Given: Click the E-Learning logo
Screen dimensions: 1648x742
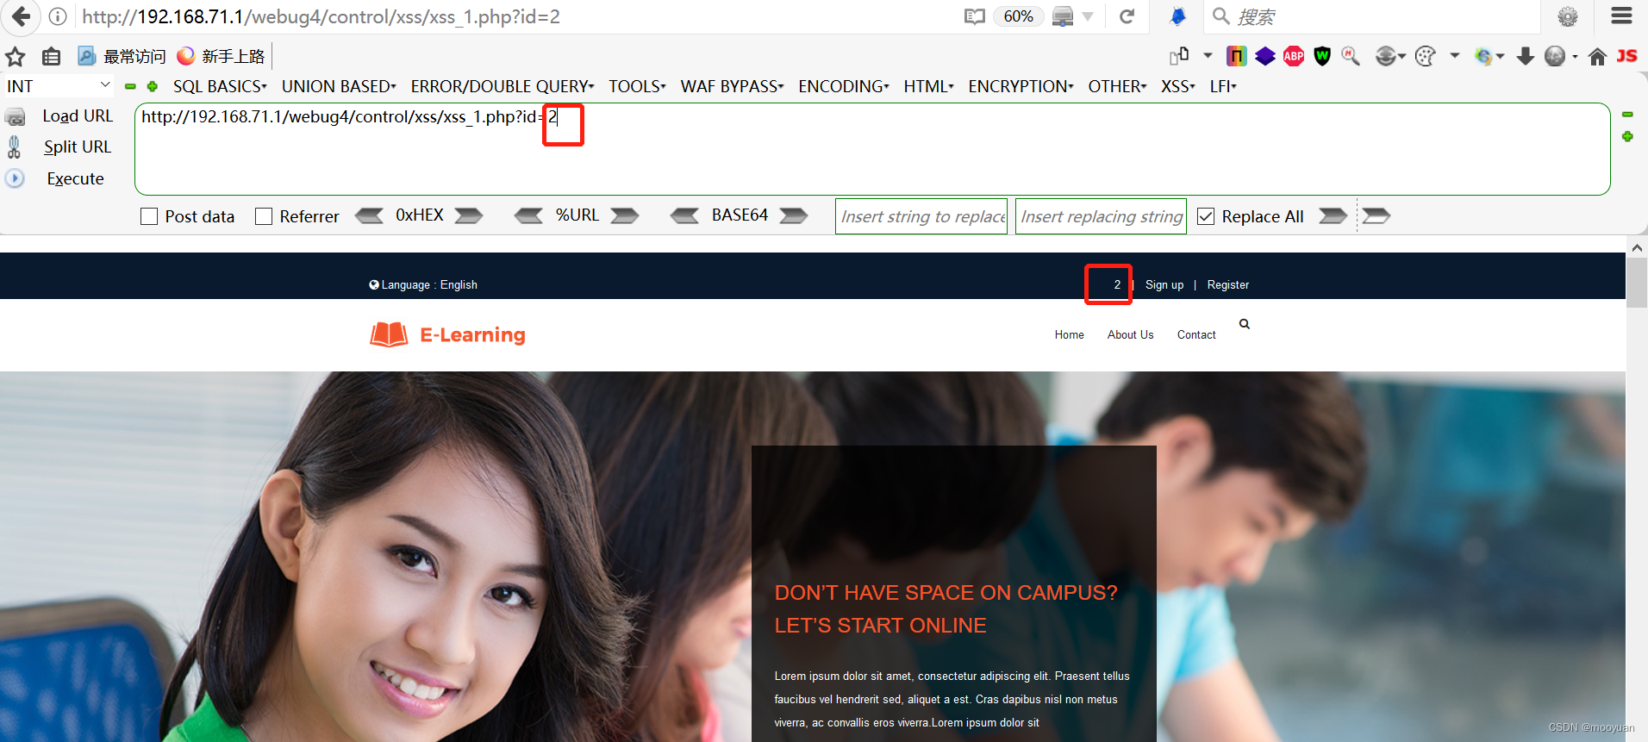Looking at the screenshot, I should (447, 334).
